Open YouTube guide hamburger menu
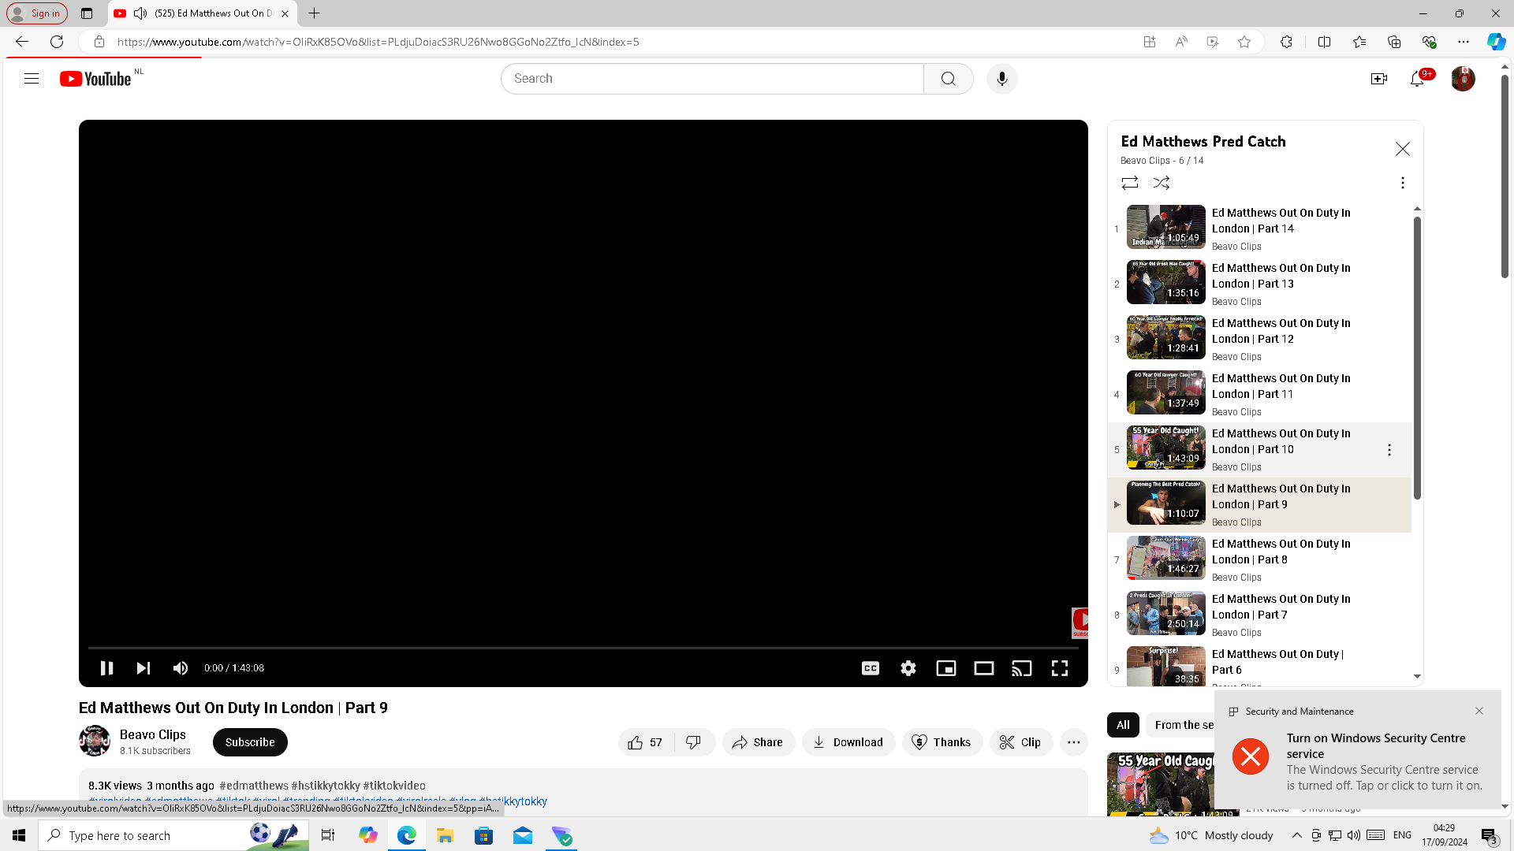 tap(32, 79)
